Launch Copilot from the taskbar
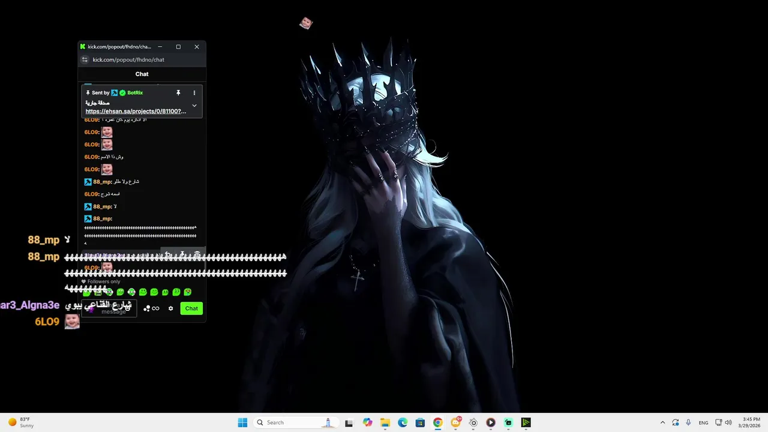 pyautogui.click(x=367, y=422)
